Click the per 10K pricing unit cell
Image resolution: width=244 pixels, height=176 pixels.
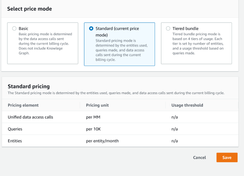(x=93, y=129)
